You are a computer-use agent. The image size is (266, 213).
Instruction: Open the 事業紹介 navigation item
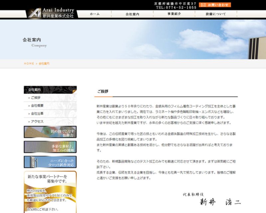click(174, 14)
